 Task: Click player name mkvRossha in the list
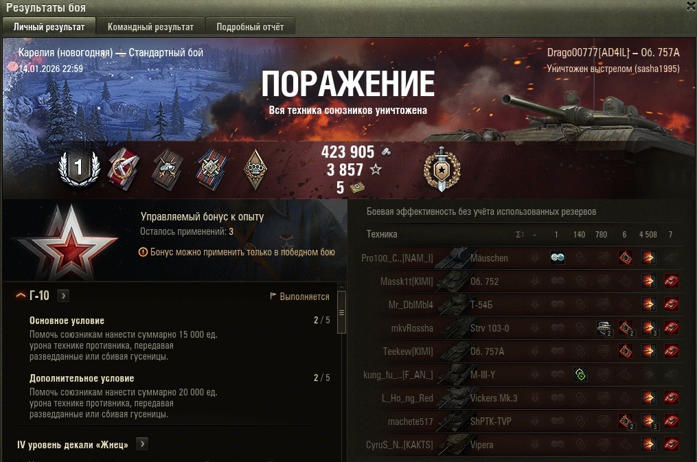tap(411, 328)
